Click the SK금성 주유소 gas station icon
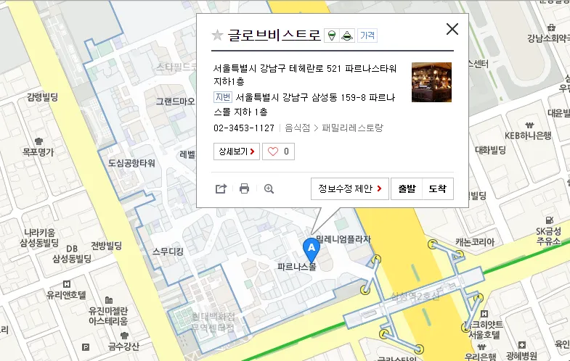The height and width of the screenshot is (361, 570). 549,220
